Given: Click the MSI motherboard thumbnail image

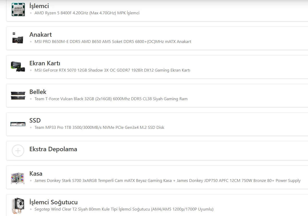Looking at the screenshot, I should pyautogui.click(x=18, y=38).
